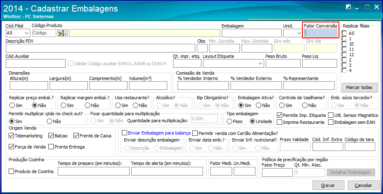Viewport: 383px width, 194px height.
Task: Enable Imprime Restaurante checkbox
Action: pyautogui.click(x=279, y=122)
